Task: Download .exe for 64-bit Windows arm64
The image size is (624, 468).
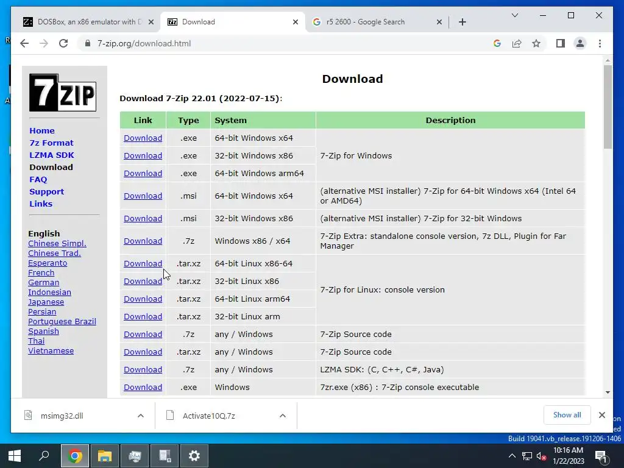Action: pyautogui.click(x=143, y=174)
